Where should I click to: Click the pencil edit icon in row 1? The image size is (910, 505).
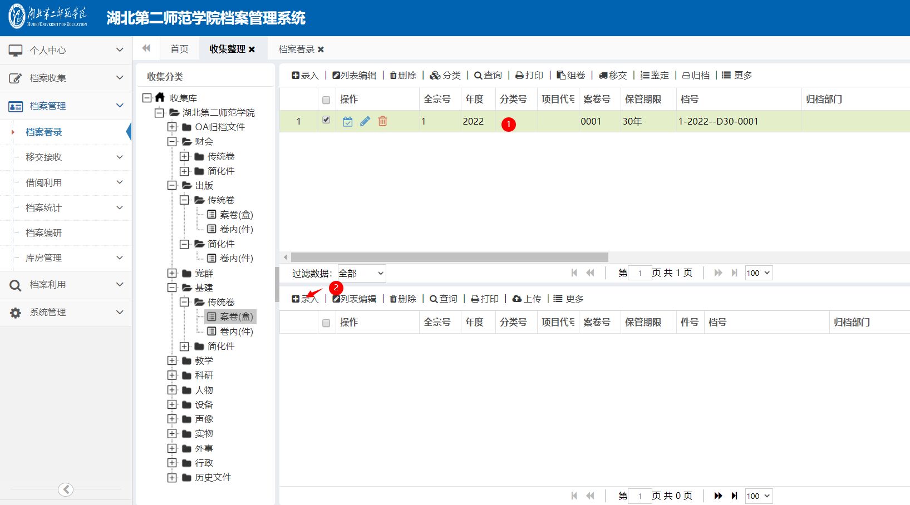pos(365,121)
